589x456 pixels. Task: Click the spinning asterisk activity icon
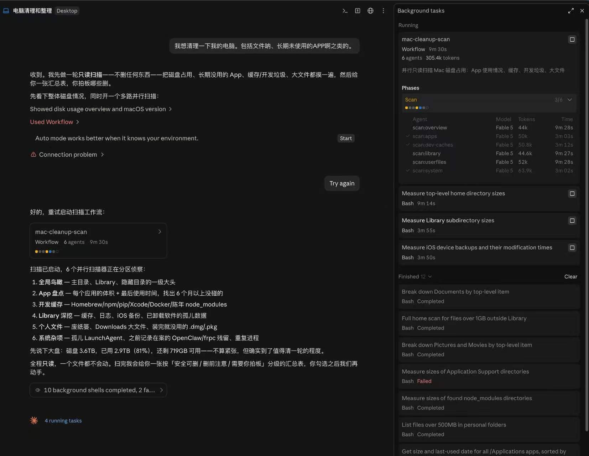click(x=34, y=421)
